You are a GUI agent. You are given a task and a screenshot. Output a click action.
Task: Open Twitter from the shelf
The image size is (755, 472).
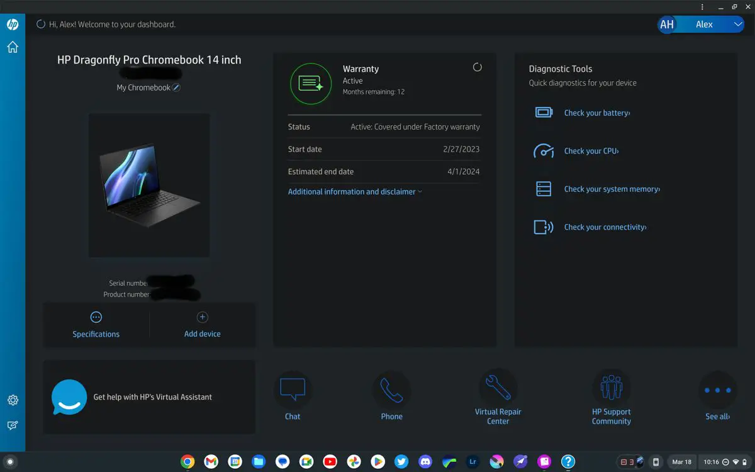pos(401,462)
